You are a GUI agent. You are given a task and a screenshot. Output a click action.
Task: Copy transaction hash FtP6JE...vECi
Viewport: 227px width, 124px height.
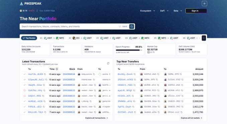click(x=43, y=107)
